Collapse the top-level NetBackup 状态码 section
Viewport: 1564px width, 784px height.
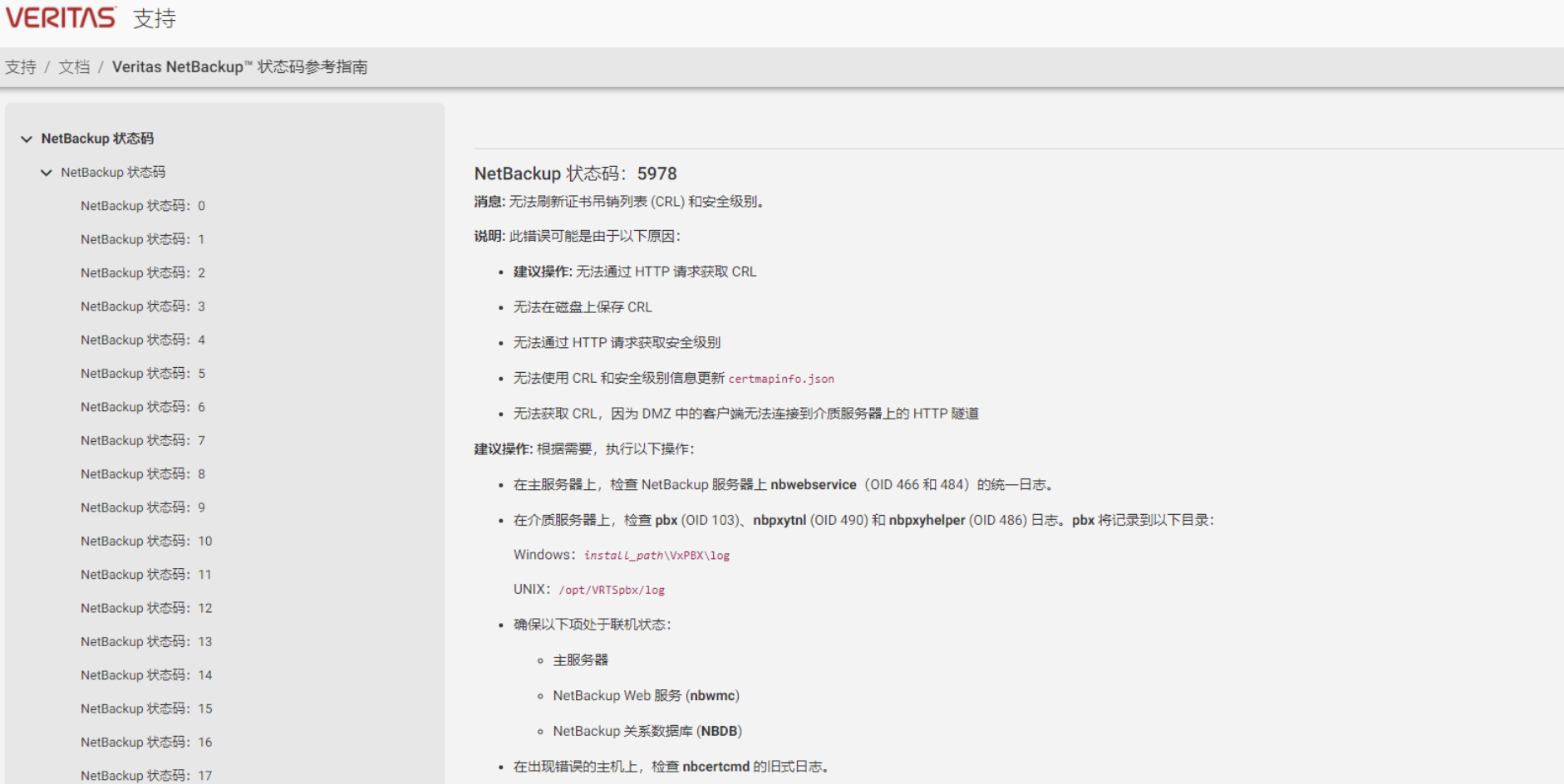pos(27,140)
